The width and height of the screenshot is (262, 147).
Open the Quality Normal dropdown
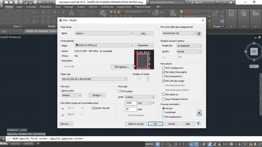pyautogui.click(x=189, y=51)
